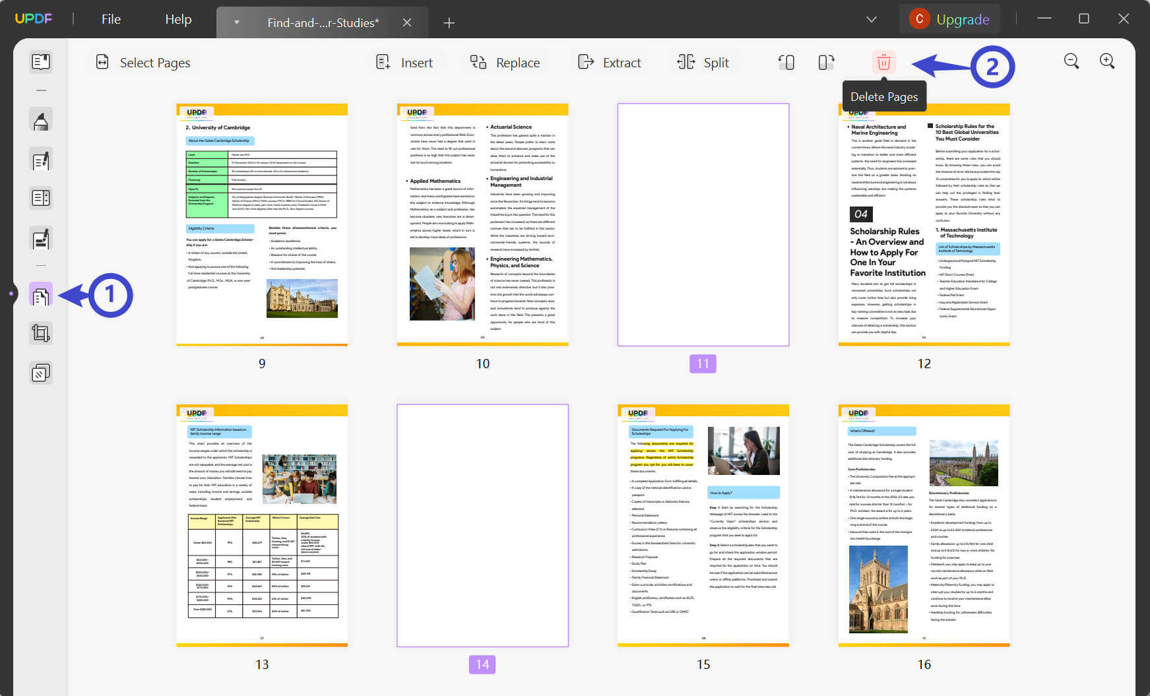Select the Comment highlighter tool
Screen dimensions: 1150x696
pyautogui.click(x=41, y=121)
